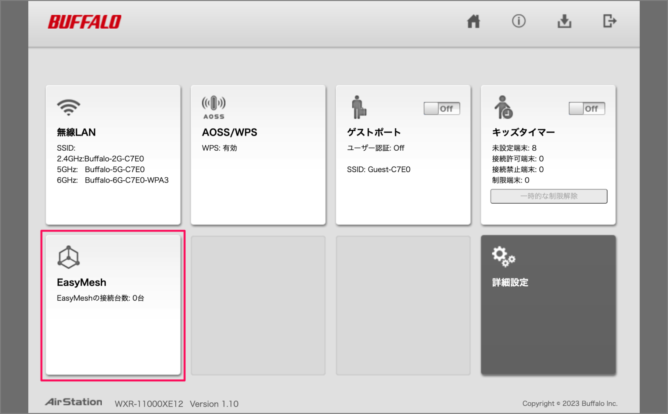This screenshot has height=414, width=668.
Task: Click the firmware download icon
Action: point(564,21)
